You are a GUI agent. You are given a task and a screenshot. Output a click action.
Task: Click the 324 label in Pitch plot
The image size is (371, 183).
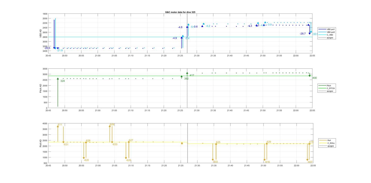pos(63,81)
